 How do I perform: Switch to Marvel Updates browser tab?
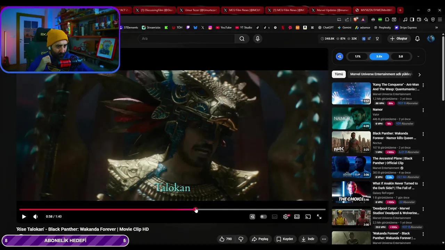click(x=330, y=10)
